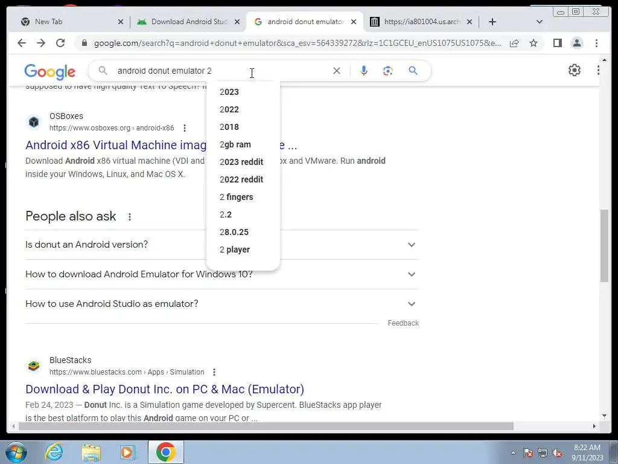Image resolution: width=618 pixels, height=464 pixels.
Task: Click the lock icon in address bar
Action: [x=84, y=43]
